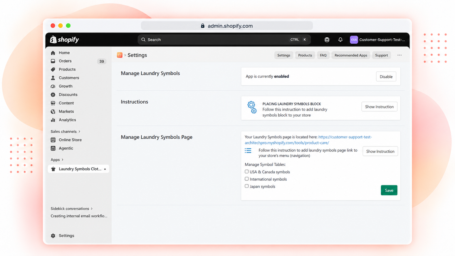Open the Customer-Support-Test store menu
Image resolution: width=455 pixels, height=256 pixels.
coord(378,40)
